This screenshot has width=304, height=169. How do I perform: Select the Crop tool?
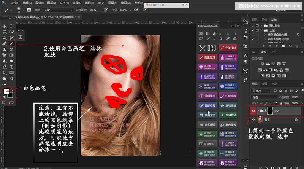click(4, 38)
